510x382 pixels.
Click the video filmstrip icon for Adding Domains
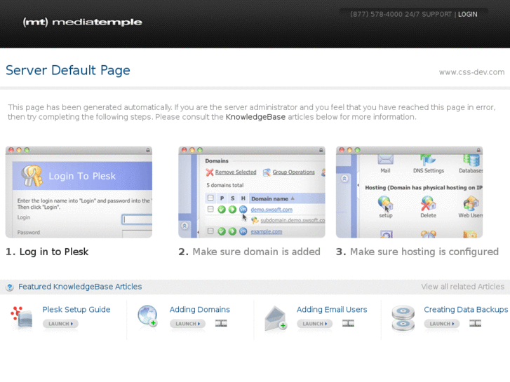221,323
